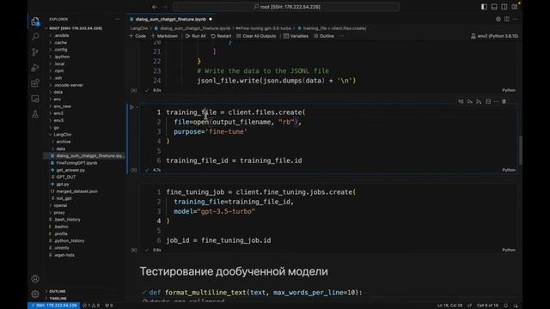Open the run cell options dropdown arrow
Image resolution: width=550 pixels, height=309 pixels.
tap(137, 107)
